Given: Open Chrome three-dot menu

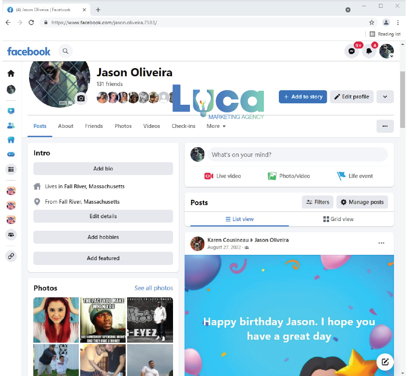Looking at the screenshot, I should pos(398,23).
